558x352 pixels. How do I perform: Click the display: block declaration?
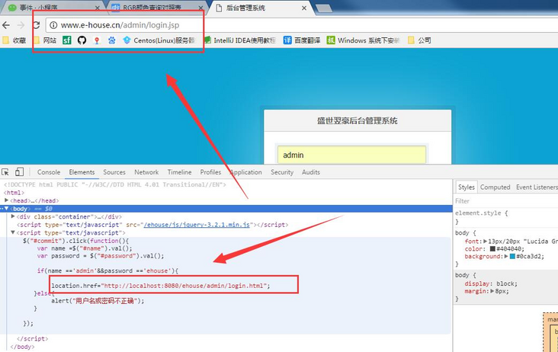(491, 283)
